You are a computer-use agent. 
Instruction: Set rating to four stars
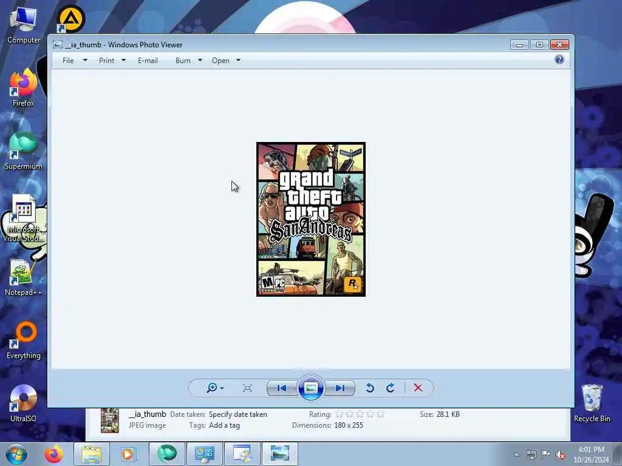click(370, 414)
